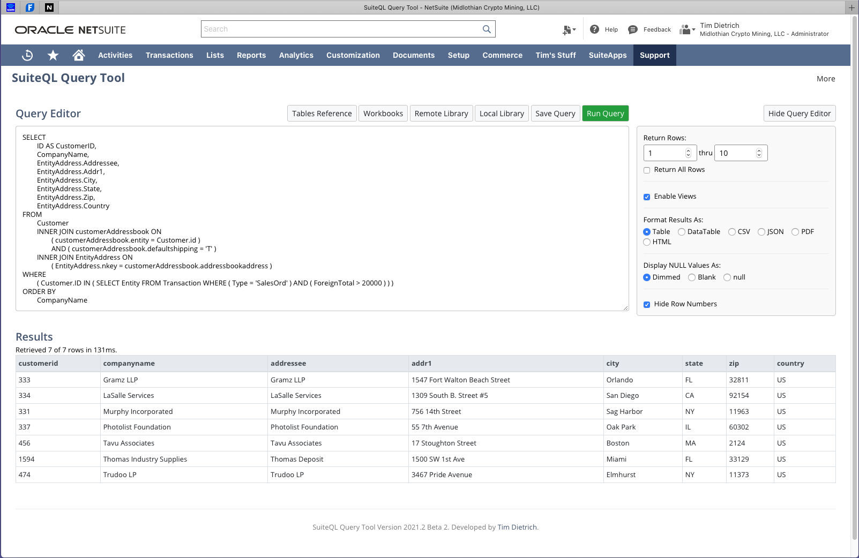The image size is (859, 558).
Task: Open the Documents menu
Action: (414, 55)
